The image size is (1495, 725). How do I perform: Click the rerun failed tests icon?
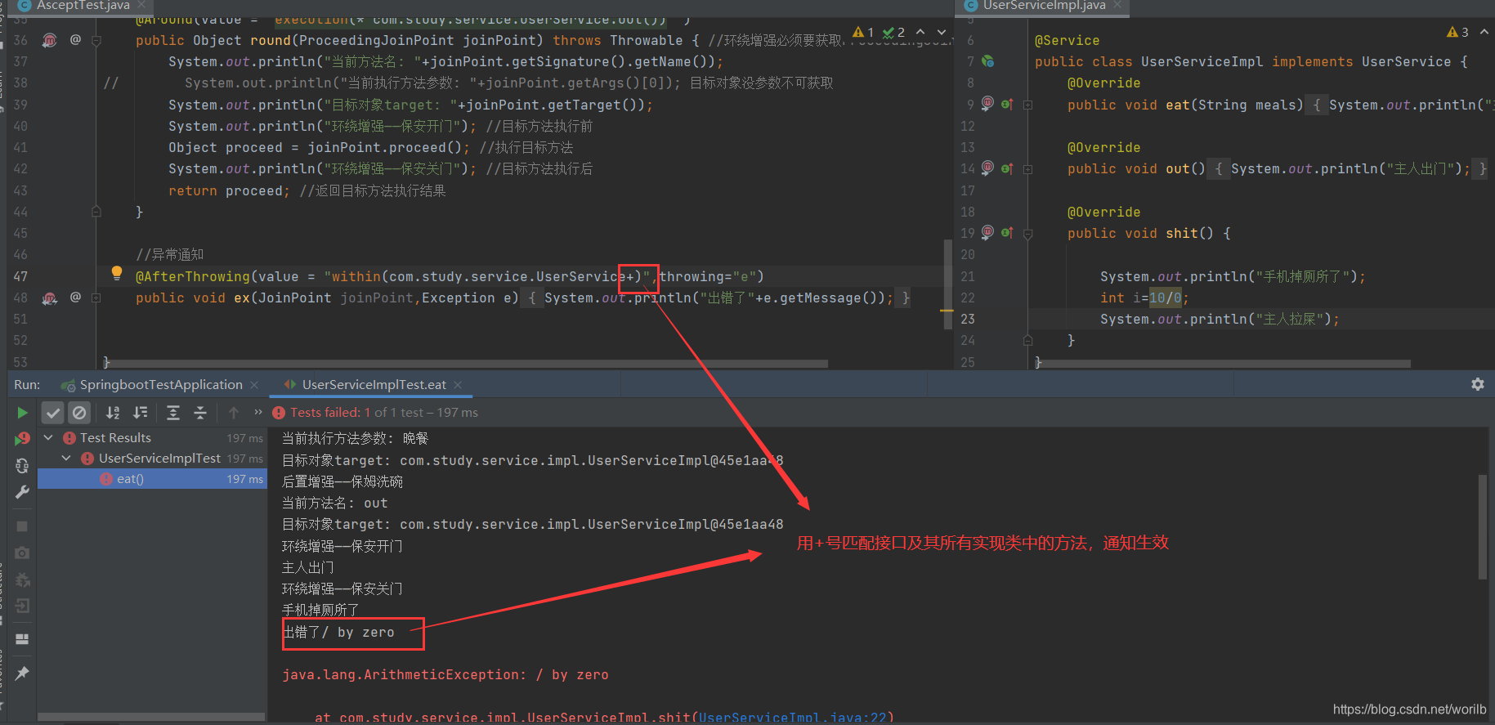point(22,439)
